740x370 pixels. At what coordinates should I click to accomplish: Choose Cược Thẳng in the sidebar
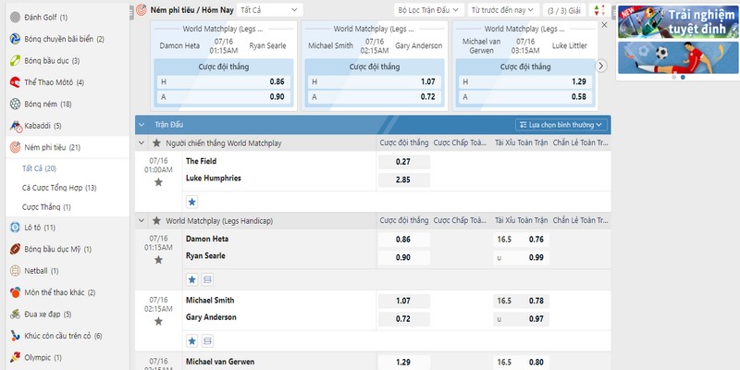click(x=46, y=207)
